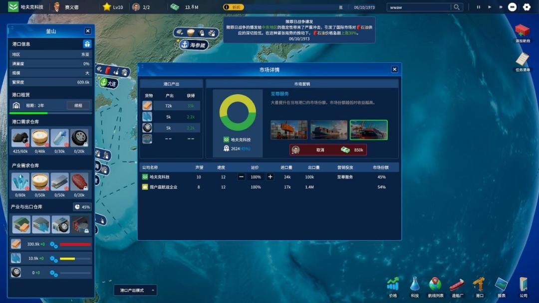Select the locked fourth factory building
The width and height of the screenshot is (539, 303).
coord(80,224)
